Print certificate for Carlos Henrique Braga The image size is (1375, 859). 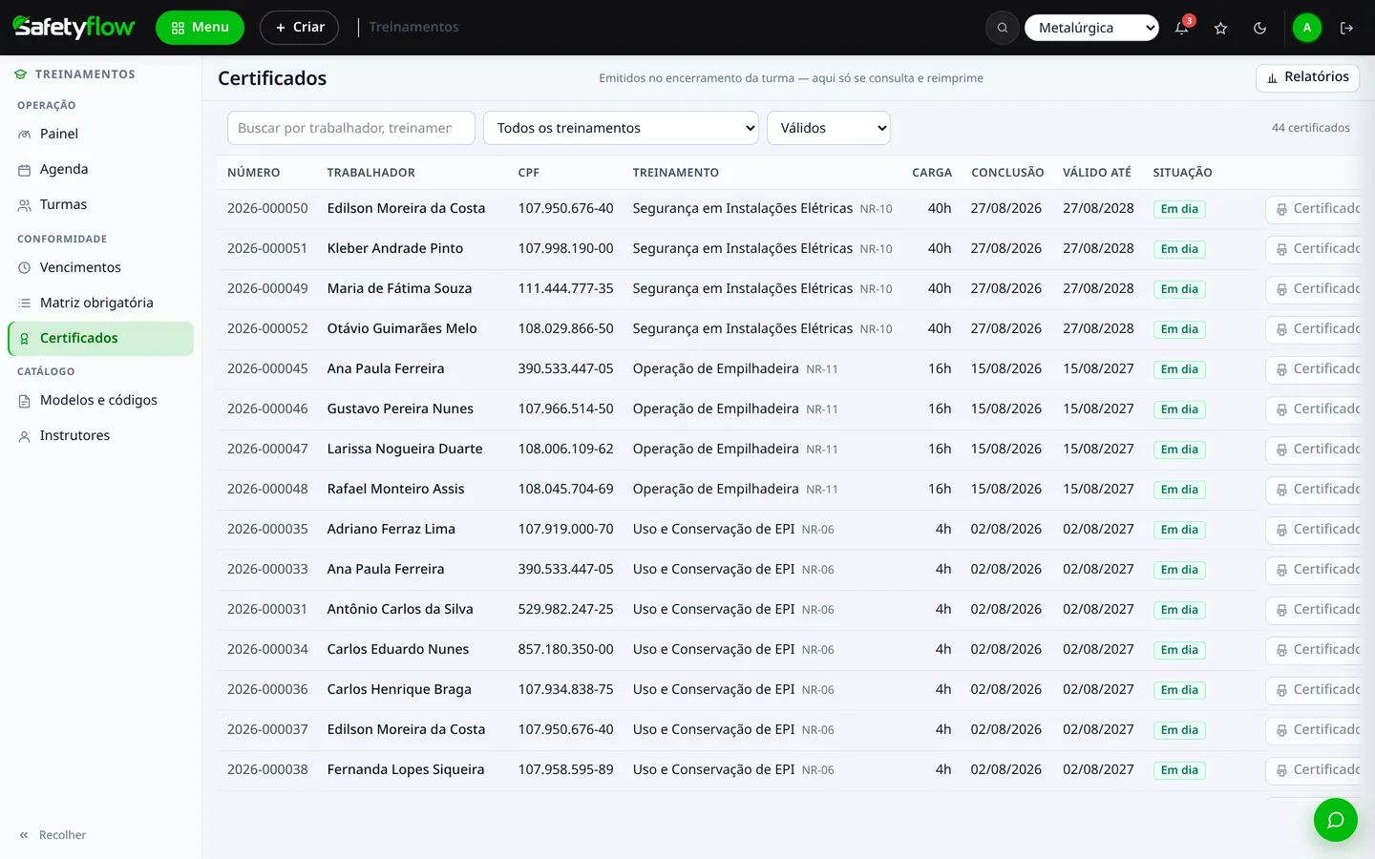pos(1315,690)
